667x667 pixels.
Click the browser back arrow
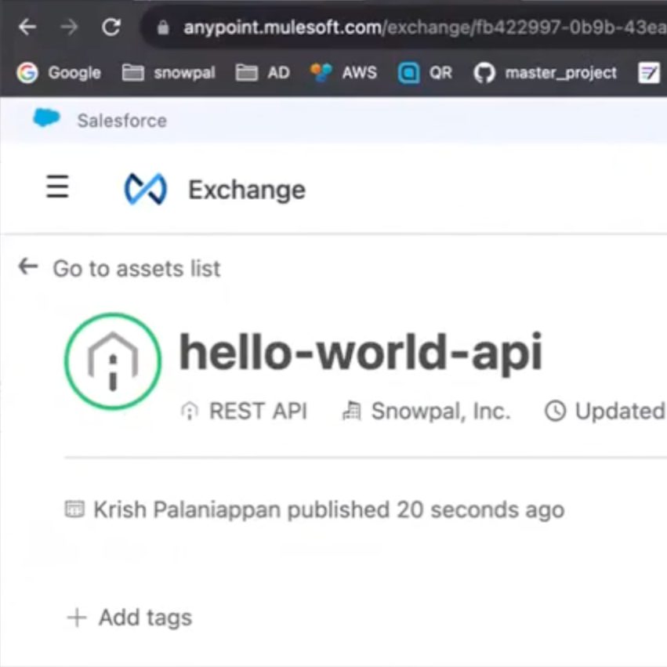[27, 27]
